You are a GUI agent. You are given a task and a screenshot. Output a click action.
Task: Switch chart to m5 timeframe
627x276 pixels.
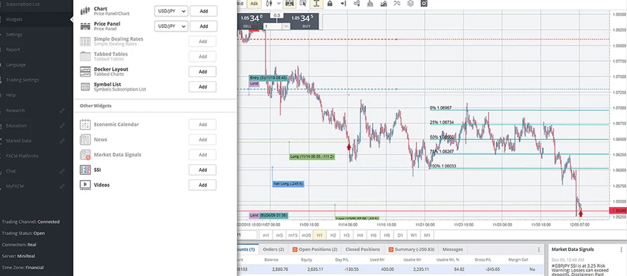pyautogui.click(x=279, y=235)
